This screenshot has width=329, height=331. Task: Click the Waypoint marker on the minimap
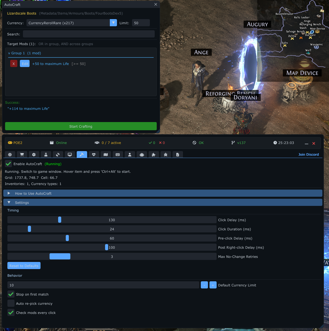click(316, 47)
